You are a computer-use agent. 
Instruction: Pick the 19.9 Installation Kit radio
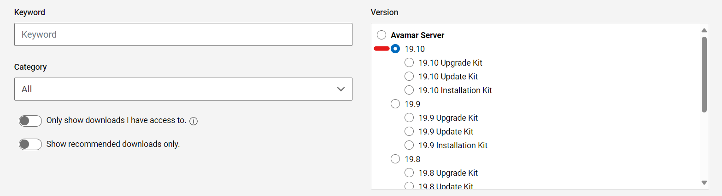point(409,145)
